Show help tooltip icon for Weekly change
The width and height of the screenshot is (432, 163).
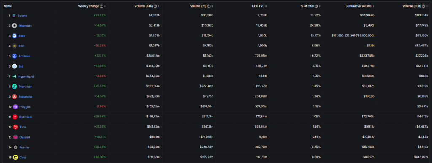[102, 6]
